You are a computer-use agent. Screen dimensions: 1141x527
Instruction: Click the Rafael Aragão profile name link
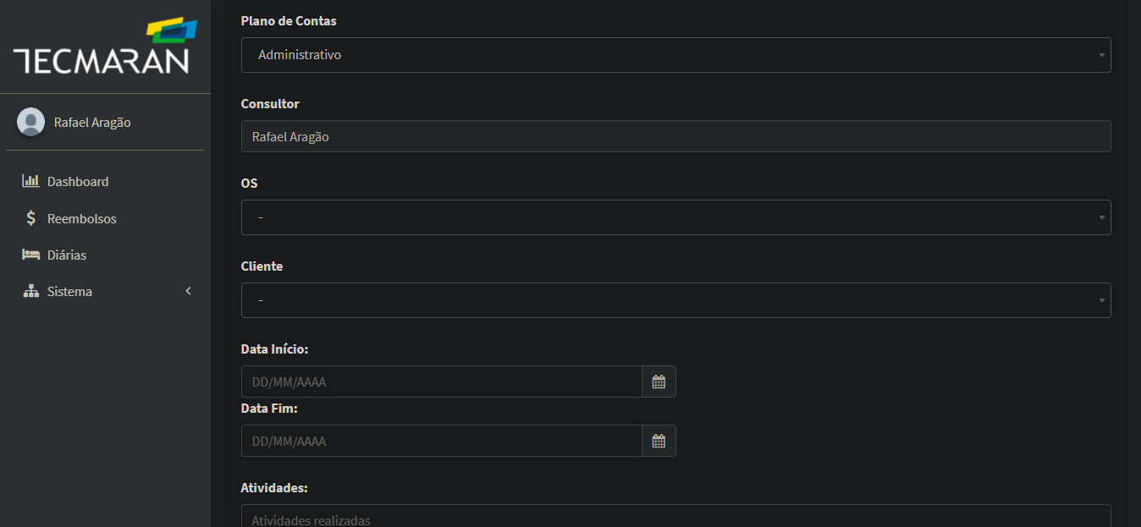tap(92, 122)
